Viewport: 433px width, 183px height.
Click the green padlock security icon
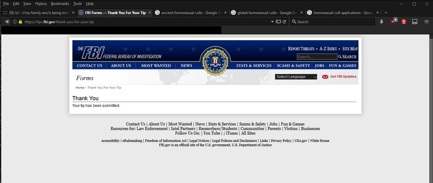click(x=20, y=22)
